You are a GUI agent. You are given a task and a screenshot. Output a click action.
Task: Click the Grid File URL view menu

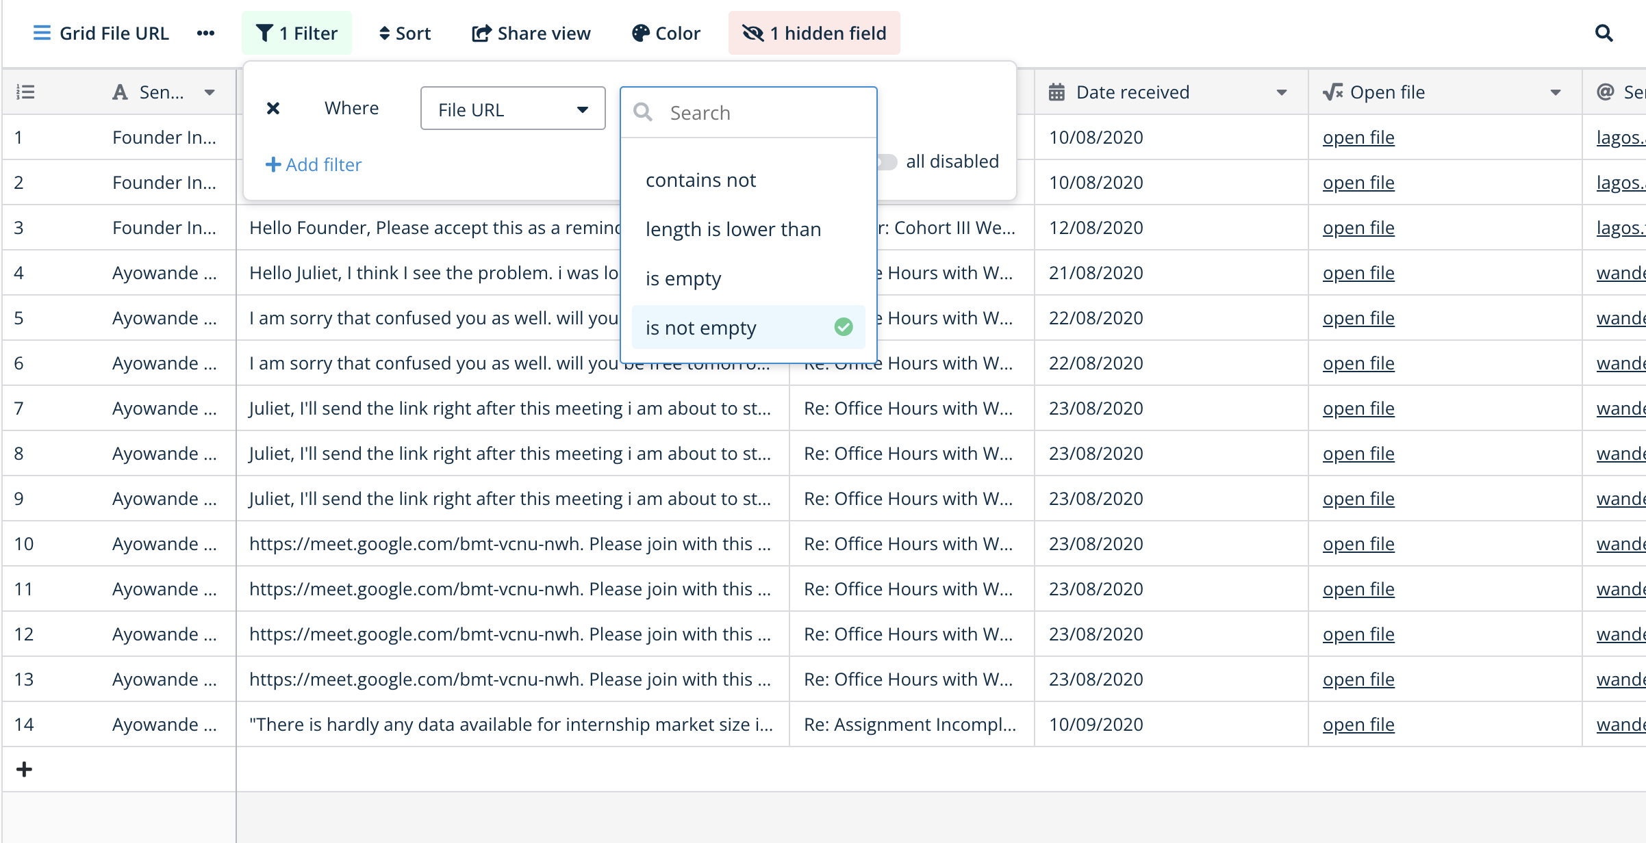coord(101,33)
